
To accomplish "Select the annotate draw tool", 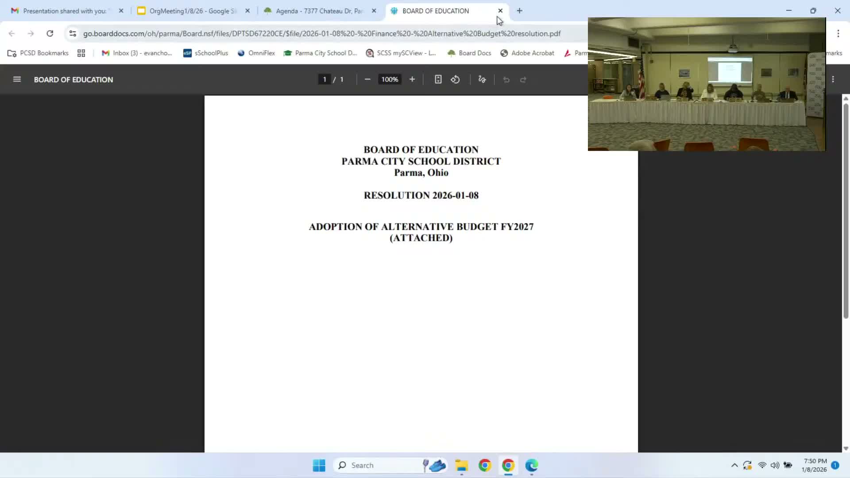I will [482, 80].
